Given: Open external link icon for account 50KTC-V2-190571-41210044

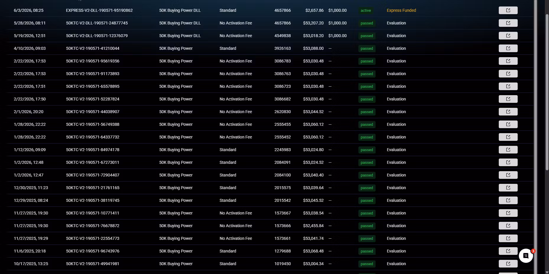Looking at the screenshot, I should coord(508,48).
